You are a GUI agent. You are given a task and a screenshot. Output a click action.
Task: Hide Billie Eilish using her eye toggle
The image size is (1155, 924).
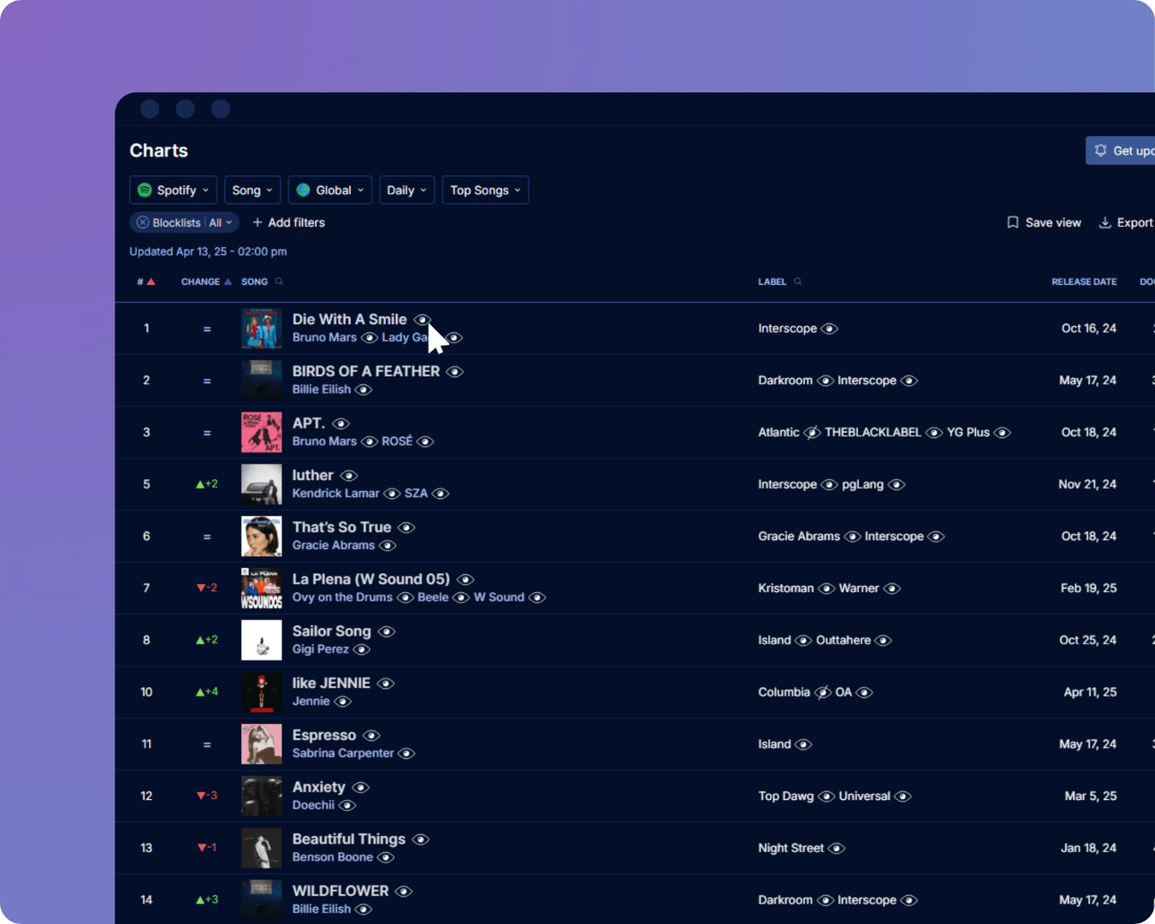[364, 389]
